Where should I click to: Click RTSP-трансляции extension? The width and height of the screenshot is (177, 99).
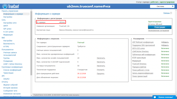point(139,58)
